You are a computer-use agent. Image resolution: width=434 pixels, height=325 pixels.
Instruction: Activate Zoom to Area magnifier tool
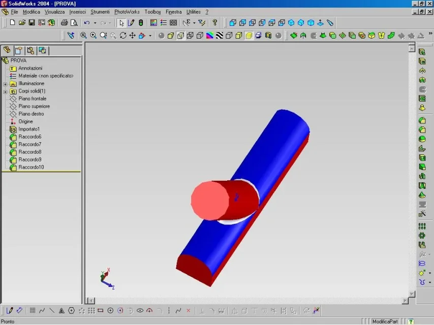(x=94, y=36)
